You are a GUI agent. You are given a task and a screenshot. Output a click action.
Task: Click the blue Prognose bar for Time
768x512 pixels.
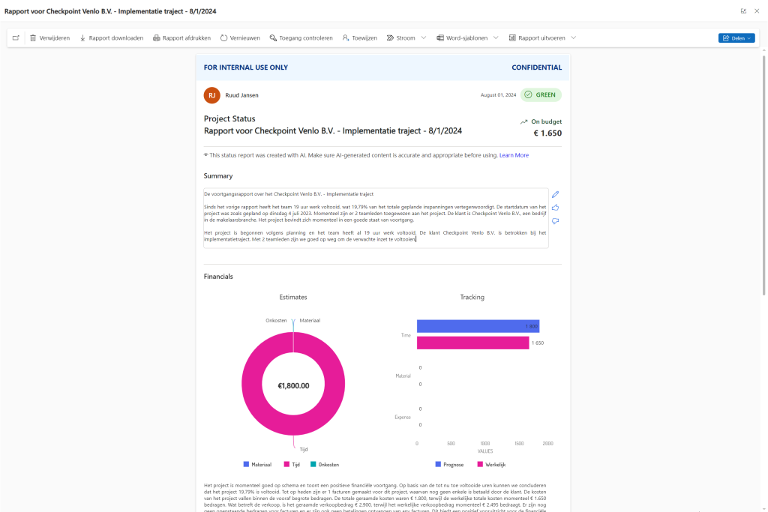[x=478, y=326]
